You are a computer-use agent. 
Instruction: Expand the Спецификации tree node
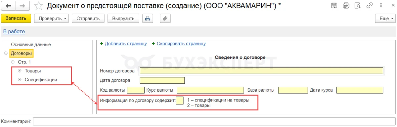pyautogui.click(x=20, y=79)
